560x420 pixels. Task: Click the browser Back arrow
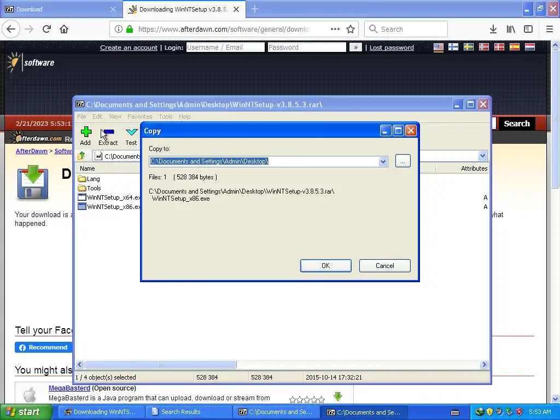[x=11, y=29]
